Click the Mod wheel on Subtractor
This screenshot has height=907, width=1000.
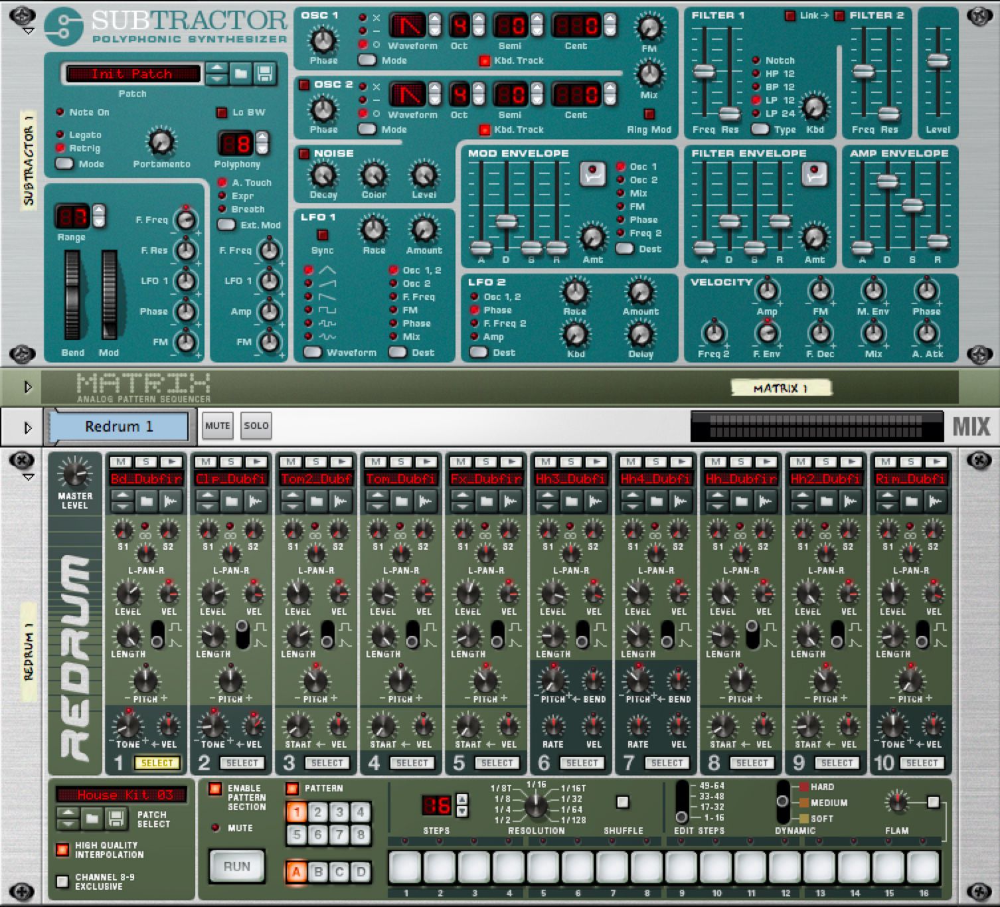pos(109,295)
